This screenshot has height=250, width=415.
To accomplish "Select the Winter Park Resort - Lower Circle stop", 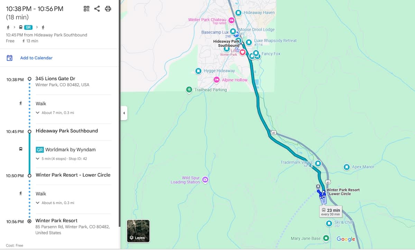I will pos(73,175).
